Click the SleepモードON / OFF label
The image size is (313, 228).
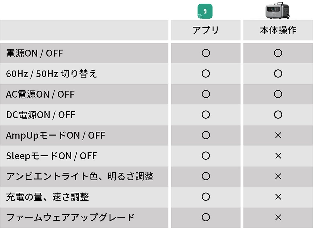point(51,156)
